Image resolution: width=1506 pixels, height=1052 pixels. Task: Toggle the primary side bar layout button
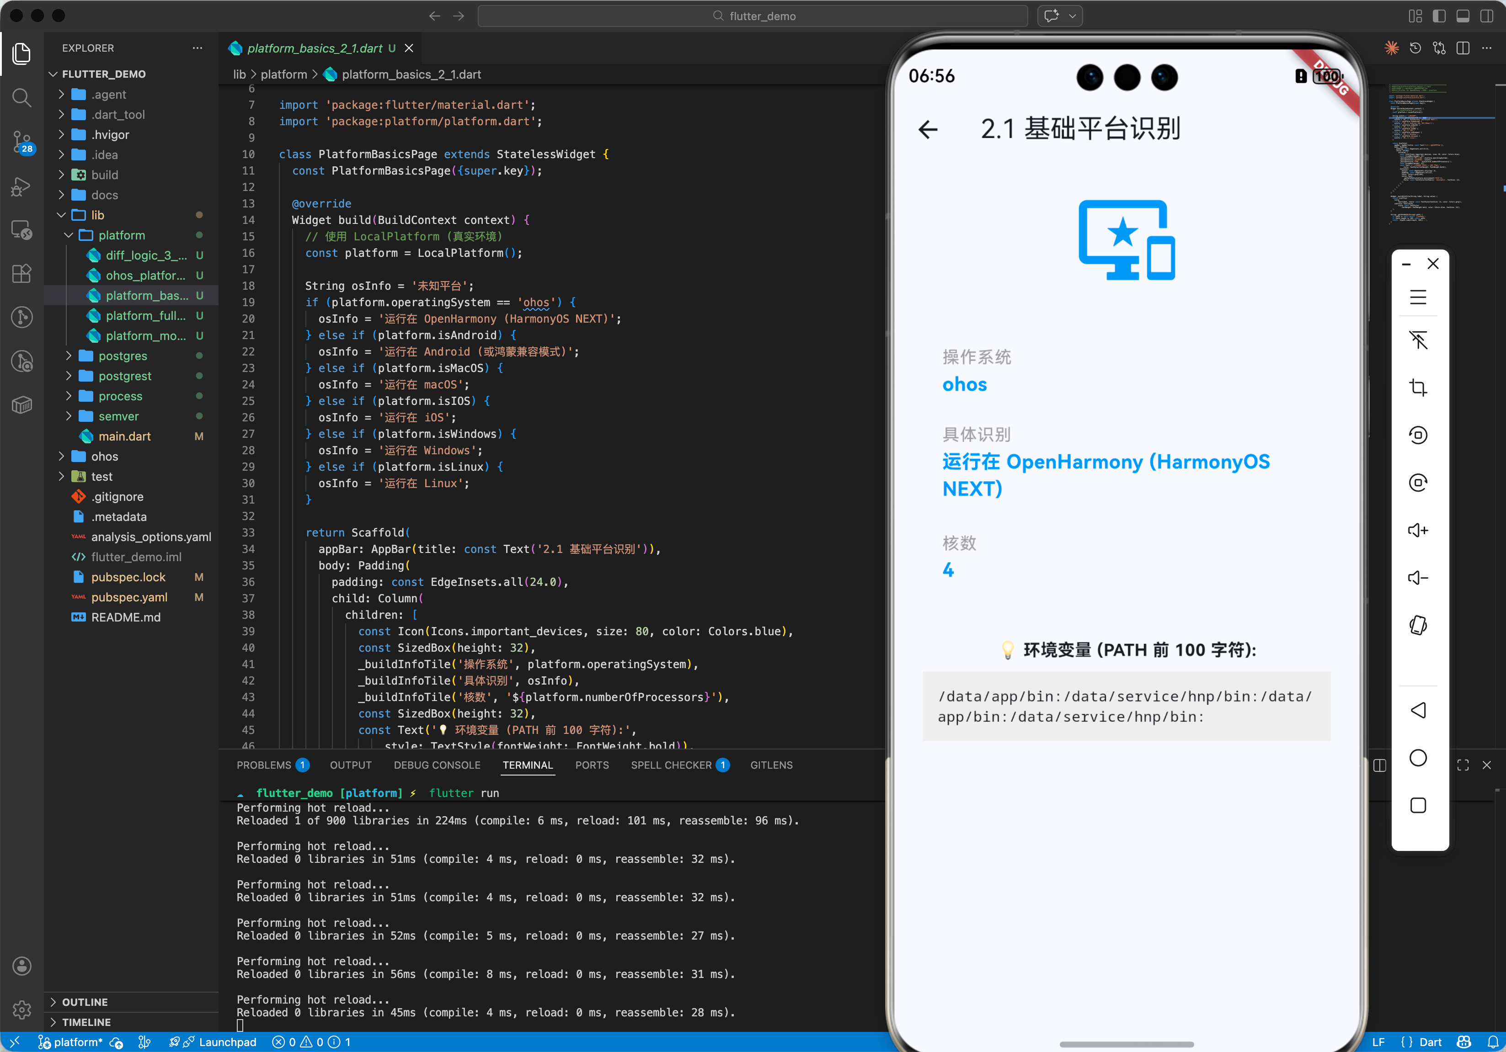point(1438,16)
